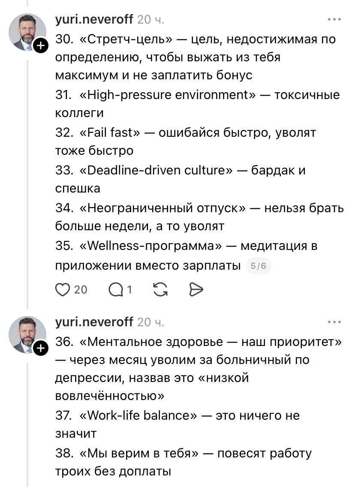Repost the first post using repost arrows
Image resolution: width=355 pixels, height=487 pixels.
[x=161, y=289]
